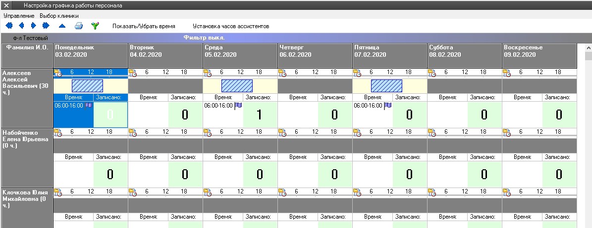Click Установка часов ассистентов button
This screenshot has height=228, width=592.
pyautogui.click(x=230, y=26)
